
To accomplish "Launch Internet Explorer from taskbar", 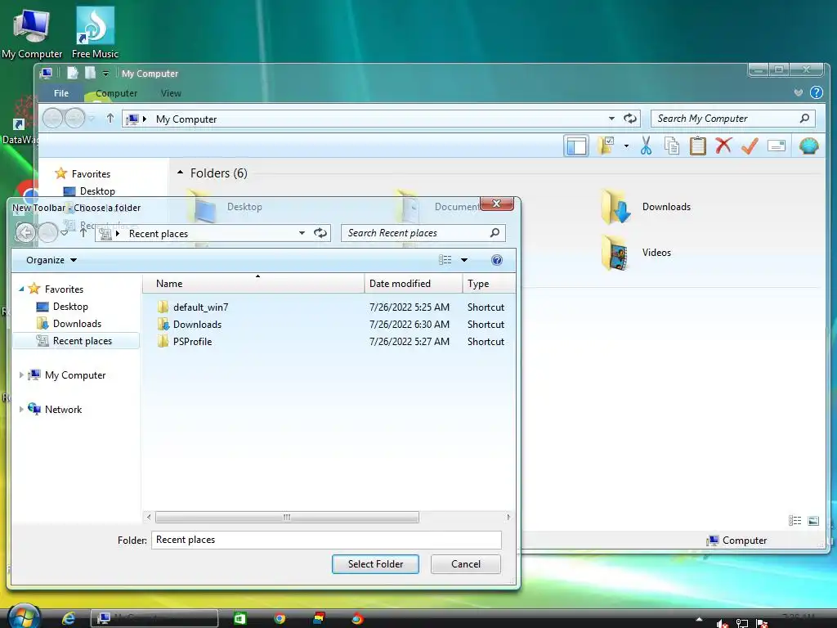I will click(x=69, y=618).
